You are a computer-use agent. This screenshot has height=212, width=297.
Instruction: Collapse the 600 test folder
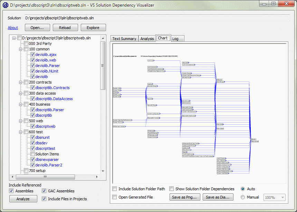(20, 132)
